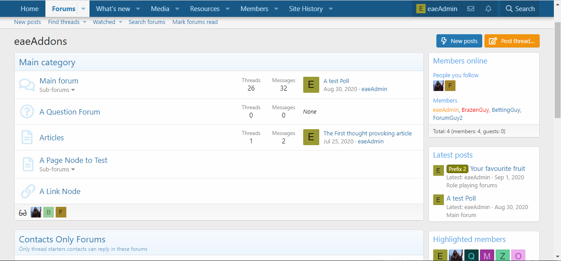Click the Articles document node icon
The image size is (561, 261).
[x=27, y=138]
